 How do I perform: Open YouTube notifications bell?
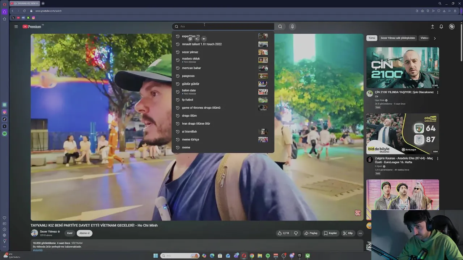tap(441, 26)
